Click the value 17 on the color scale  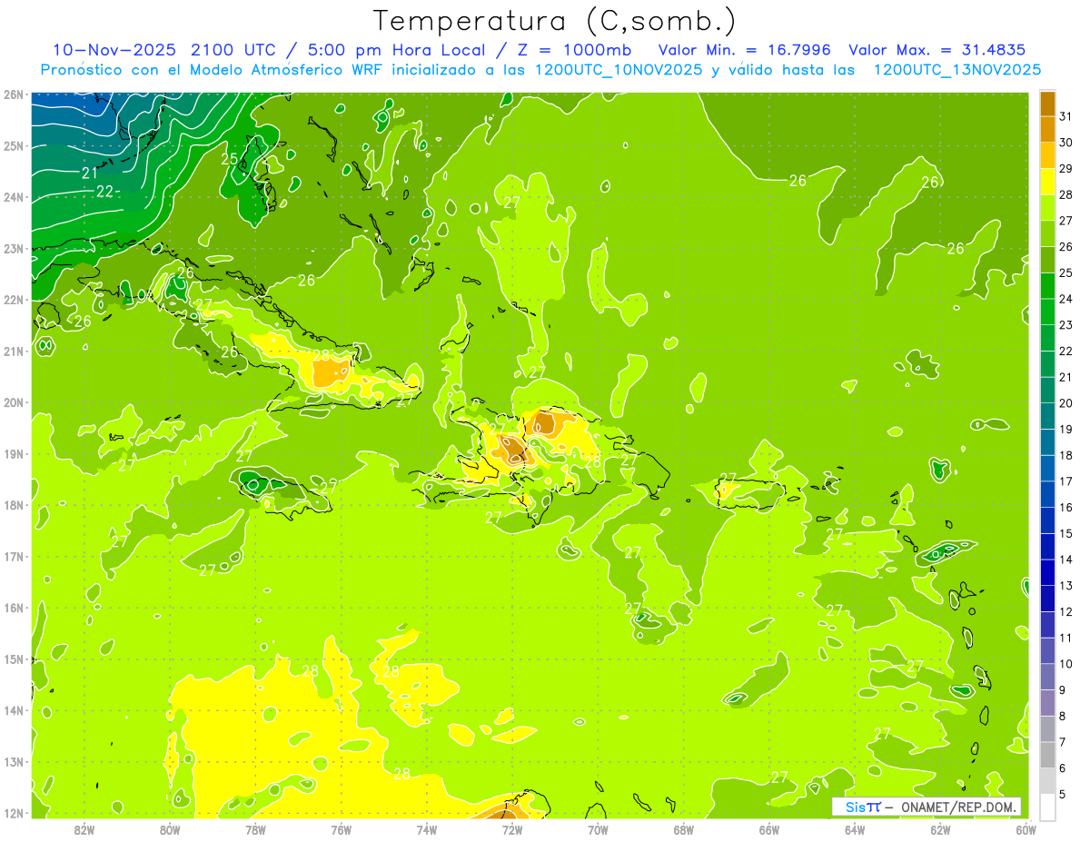coord(1065,481)
